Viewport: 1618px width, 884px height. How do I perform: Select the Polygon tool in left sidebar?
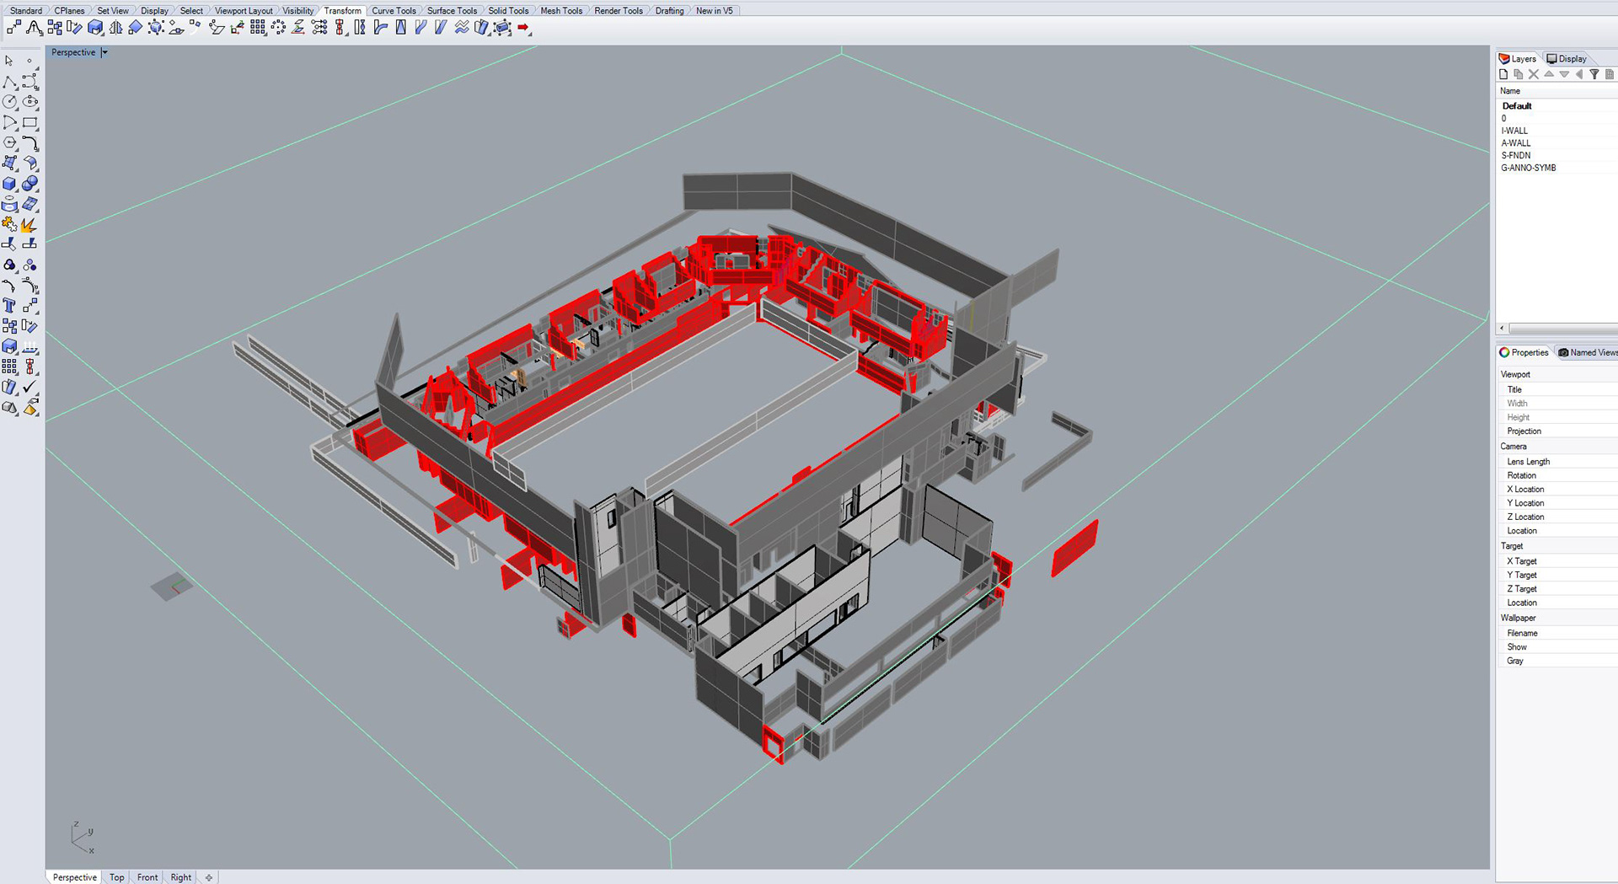pos(9,142)
